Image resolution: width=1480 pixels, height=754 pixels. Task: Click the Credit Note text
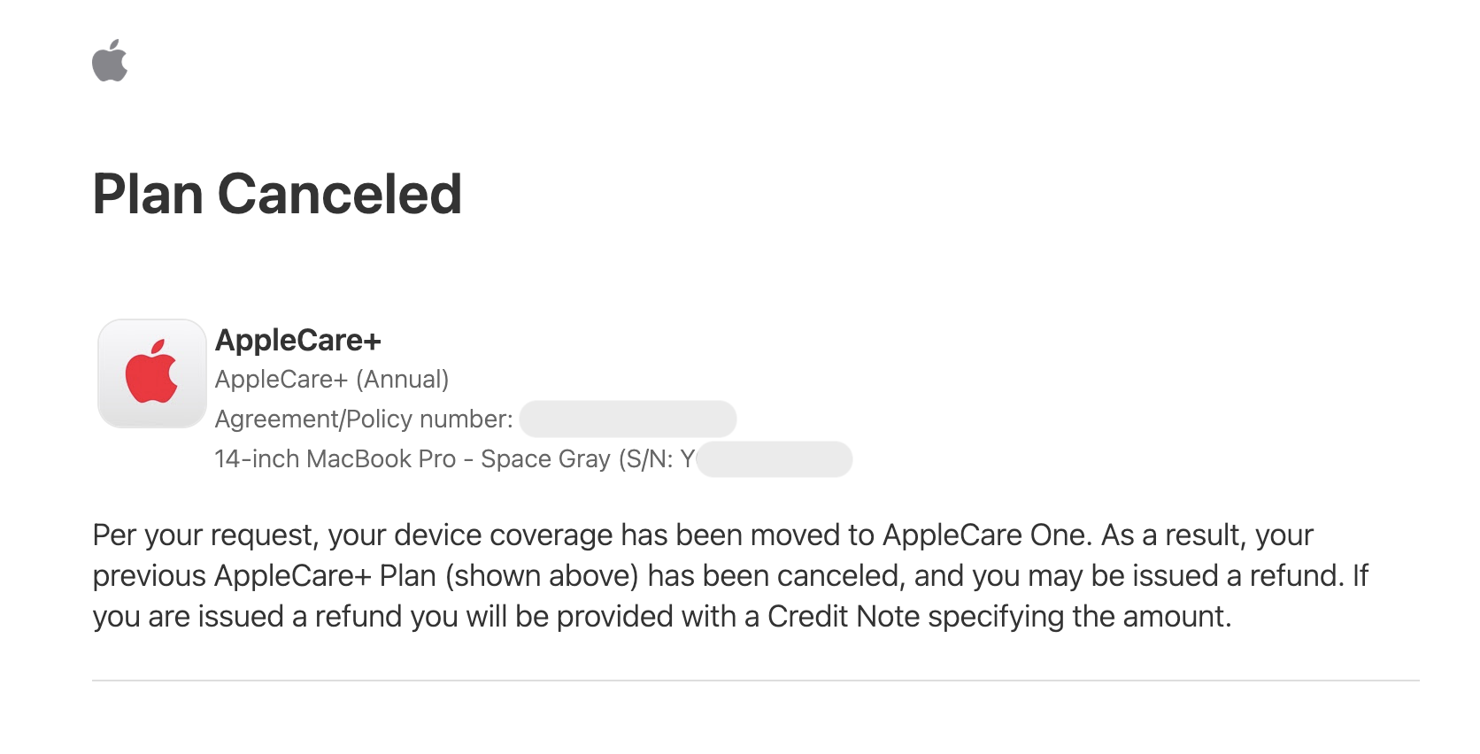[x=843, y=617]
